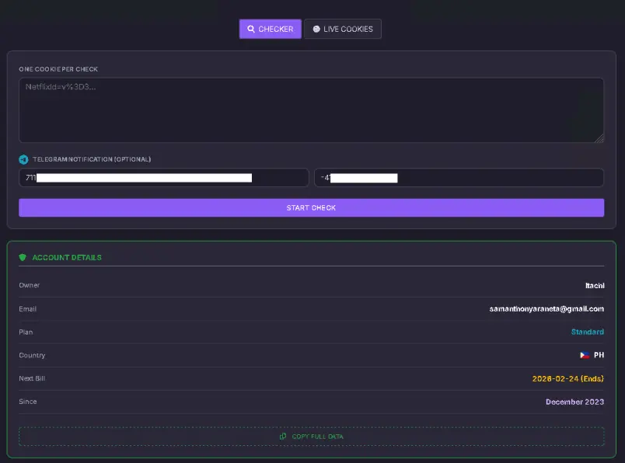The height and width of the screenshot is (463, 625).
Task: Click the Email row label
Action: [x=27, y=309]
